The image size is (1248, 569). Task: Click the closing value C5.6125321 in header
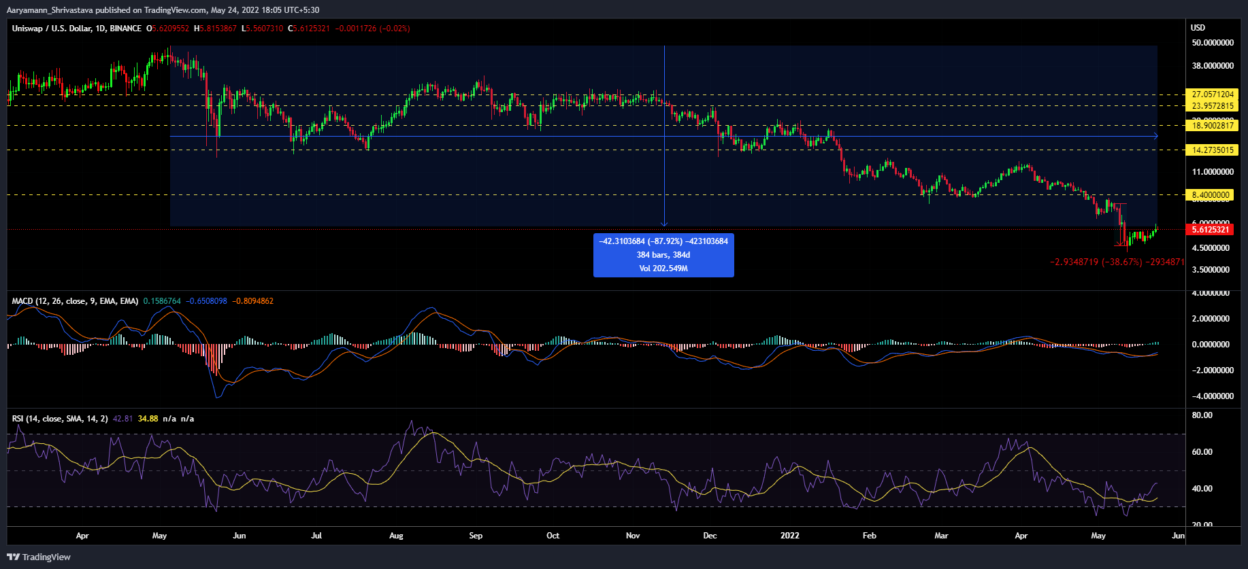(309, 29)
